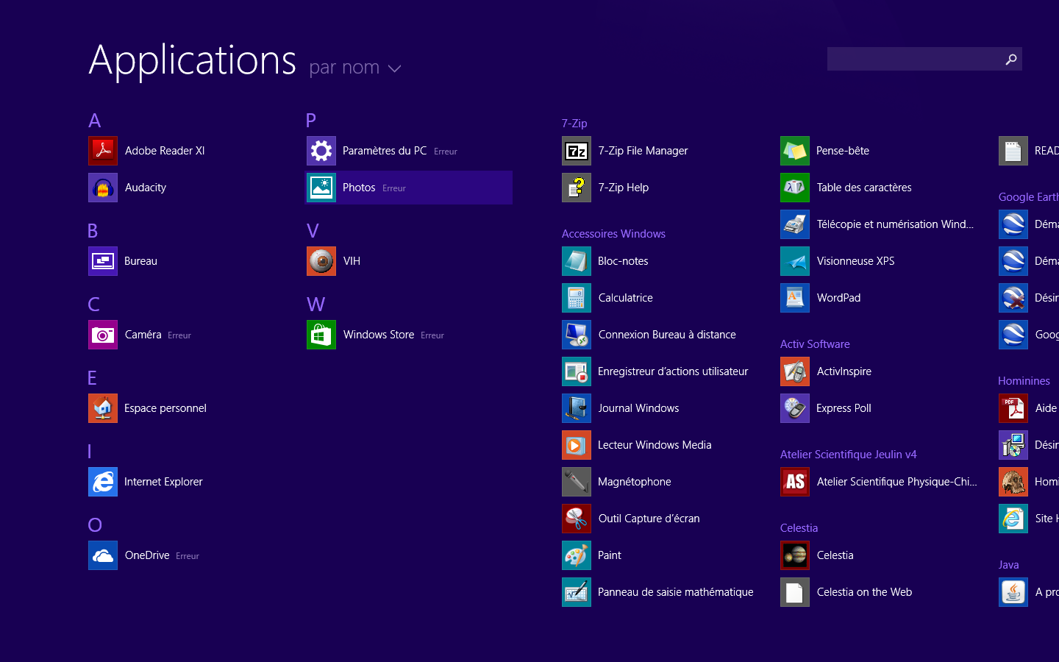
Task: Launch Calculatrice icon
Action: click(577, 298)
